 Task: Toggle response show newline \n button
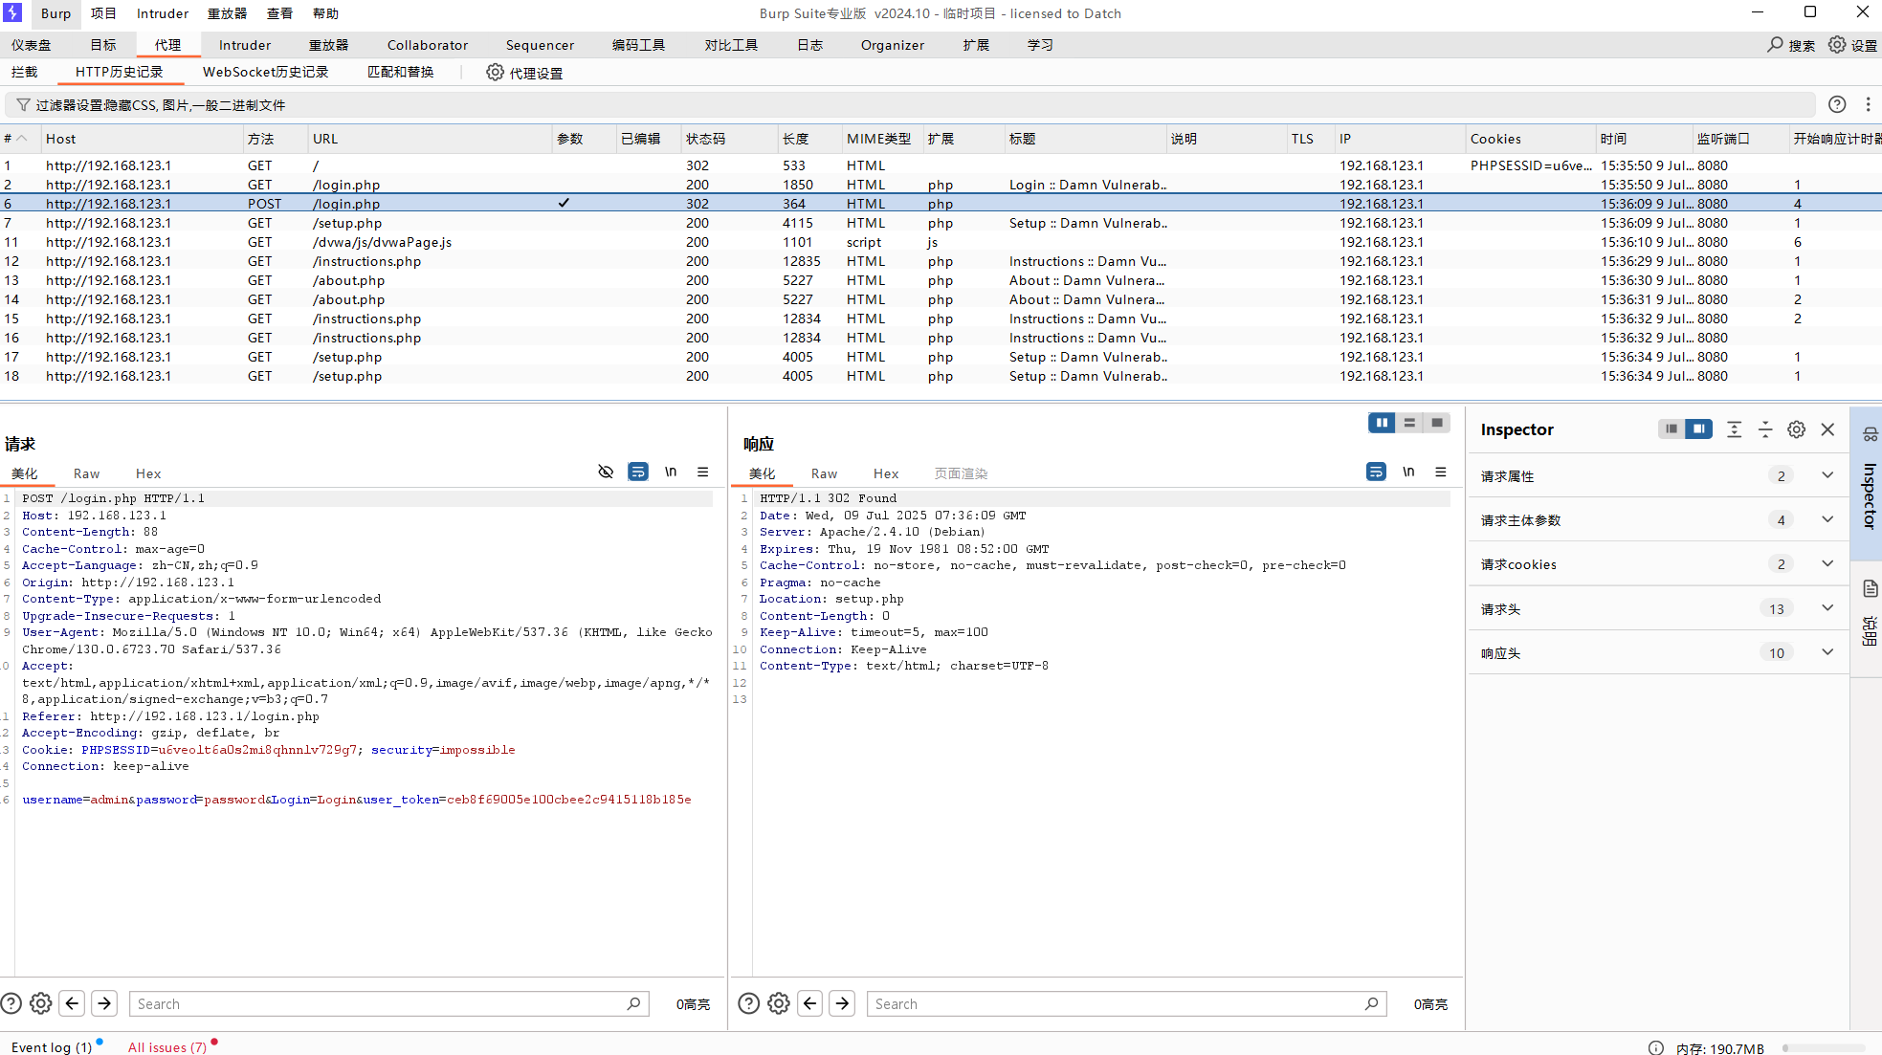pos(1408,473)
